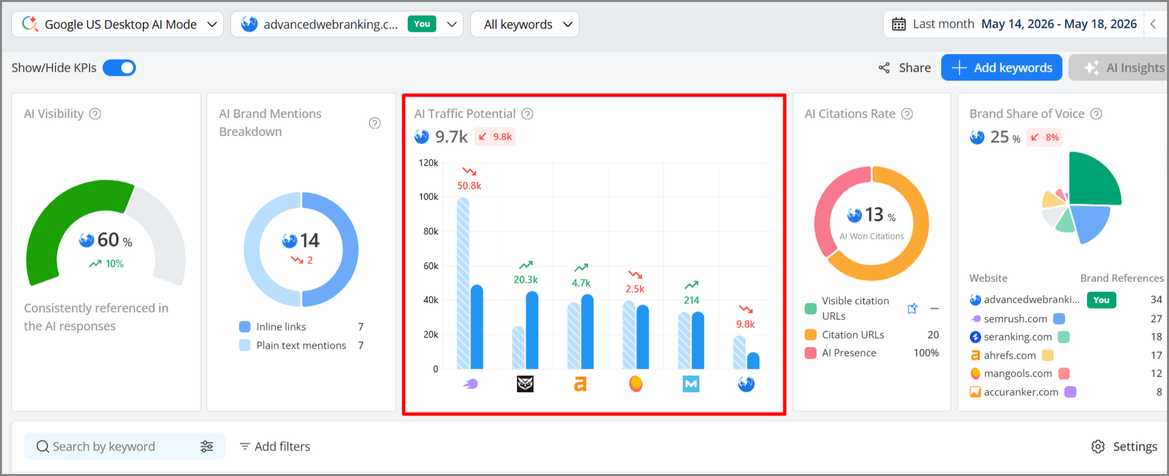Screen dimensions: 1169x476
Task: Open the help icon for AI Brand Mentions Breakdown
Action: [375, 123]
